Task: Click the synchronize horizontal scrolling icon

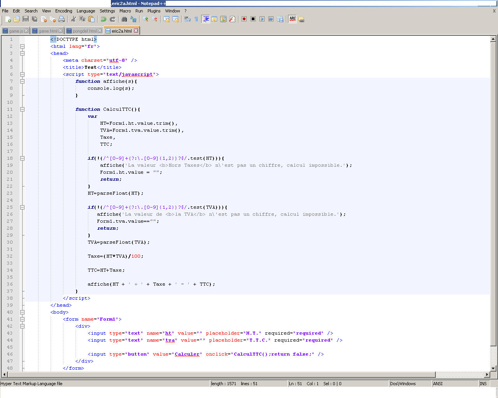Action: (x=175, y=19)
